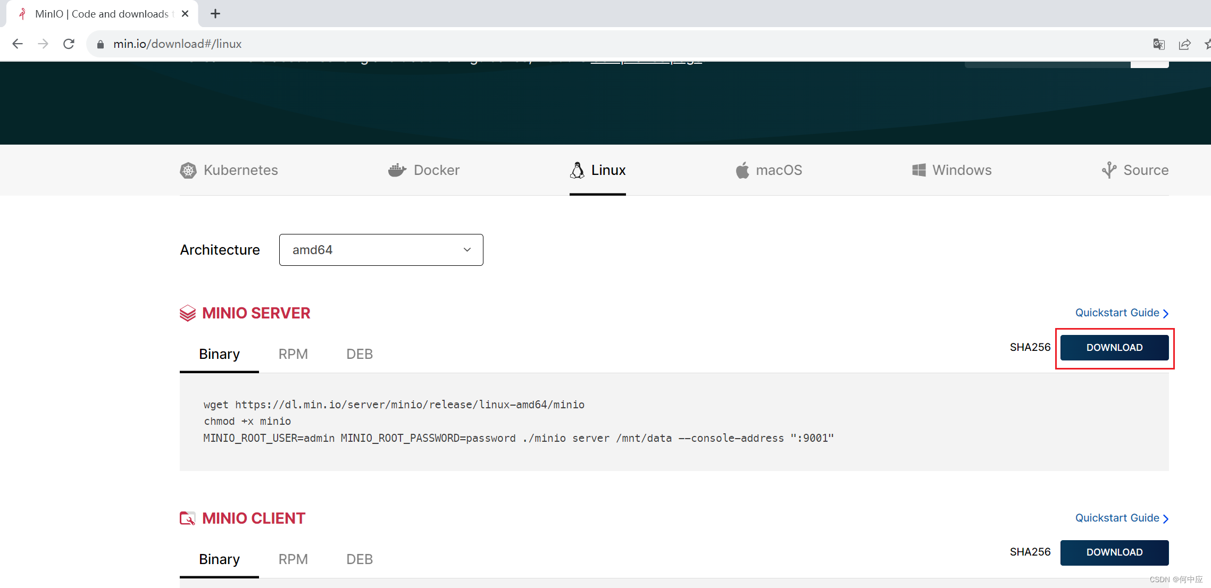Screen dimensions: 1211x588
Task: Click the Architecture label
Action: pyautogui.click(x=220, y=250)
